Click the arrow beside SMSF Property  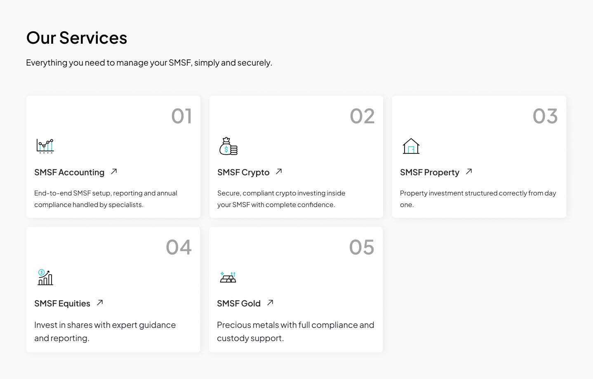(469, 172)
